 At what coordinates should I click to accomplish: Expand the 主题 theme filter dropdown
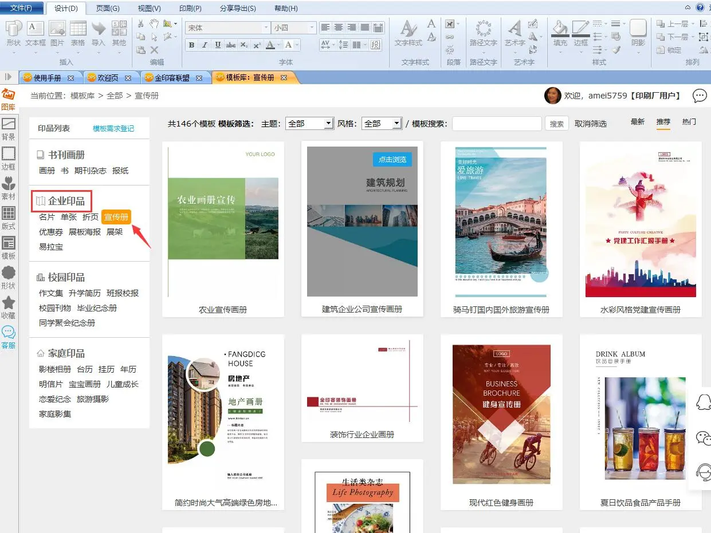328,124
